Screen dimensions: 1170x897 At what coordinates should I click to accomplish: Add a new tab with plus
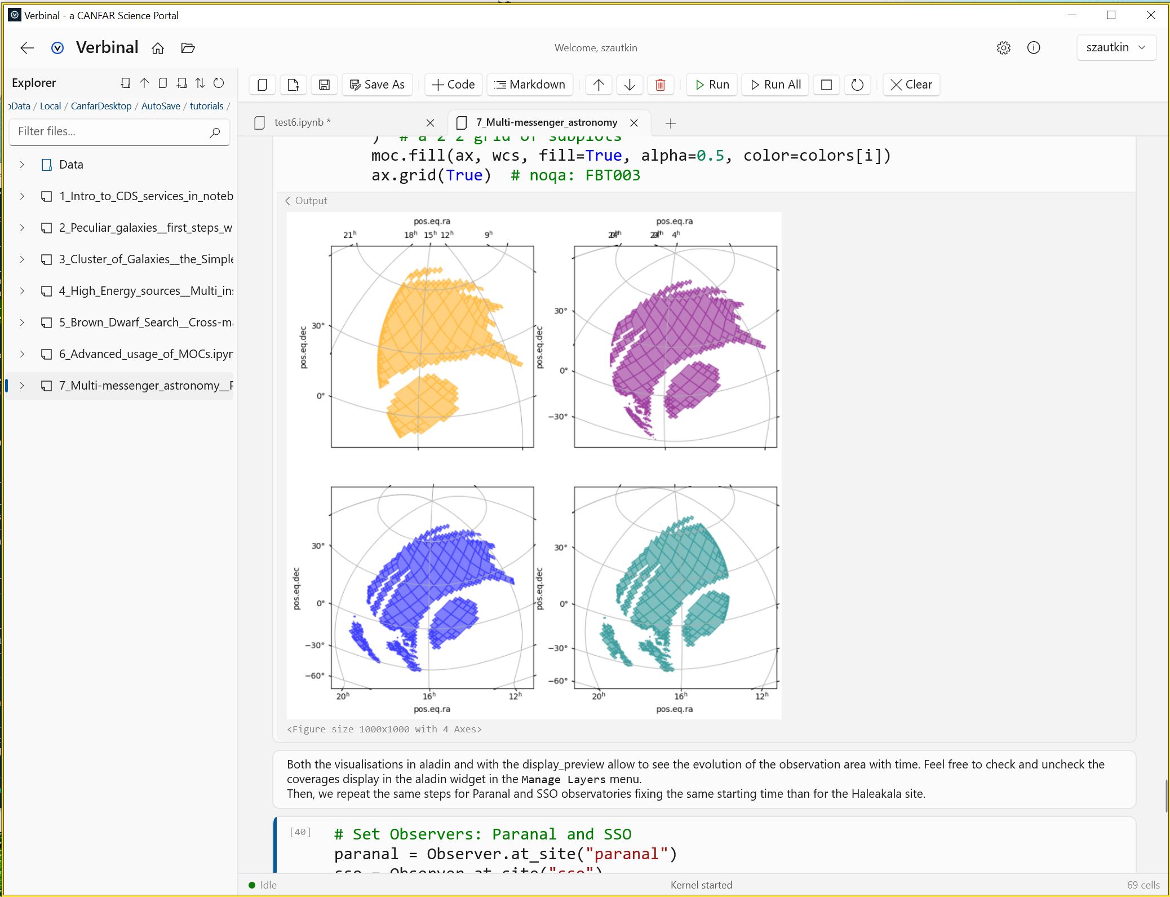click(670, 123)
